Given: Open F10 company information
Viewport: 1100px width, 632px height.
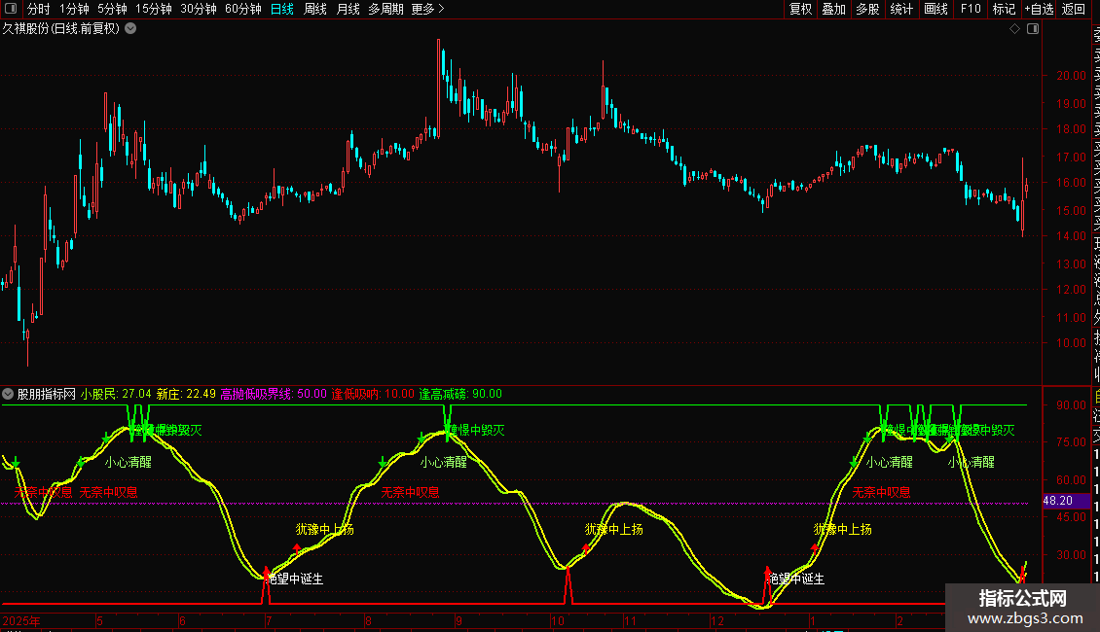Looking at the screenshot, I should tap(971, 9).
